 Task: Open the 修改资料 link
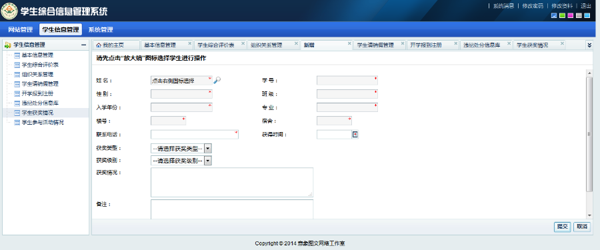pos(562,6)
